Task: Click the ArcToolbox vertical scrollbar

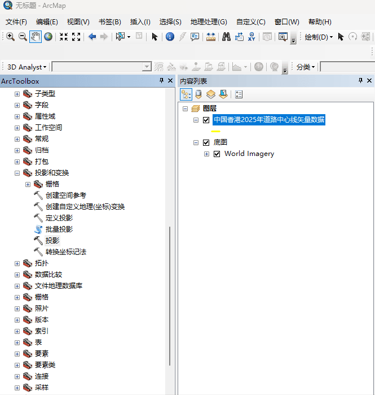Action: point(170,296)
